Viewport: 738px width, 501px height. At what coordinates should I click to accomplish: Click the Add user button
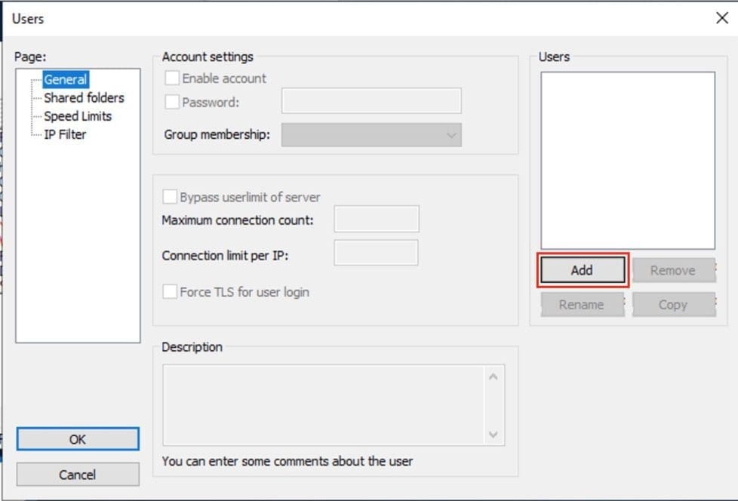tap(582, 270)
